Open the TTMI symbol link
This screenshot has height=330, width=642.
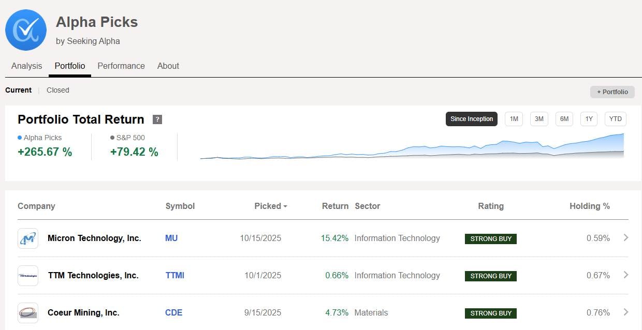click(175, 276)
